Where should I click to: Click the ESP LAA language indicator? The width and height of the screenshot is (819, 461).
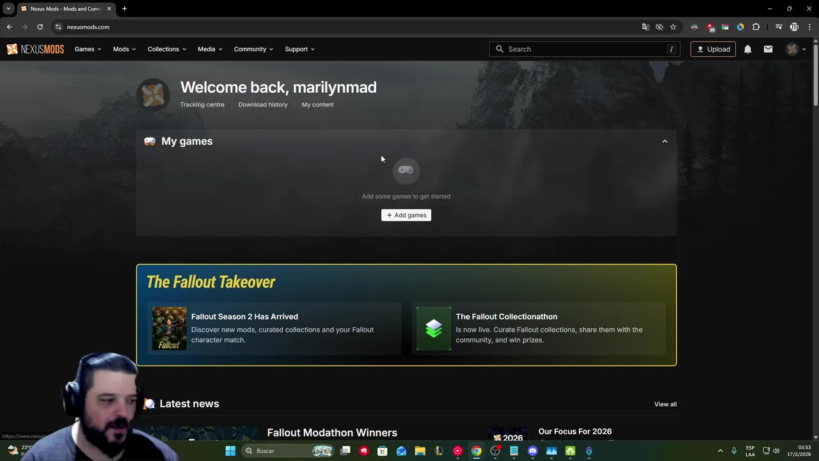click(750, 451)
